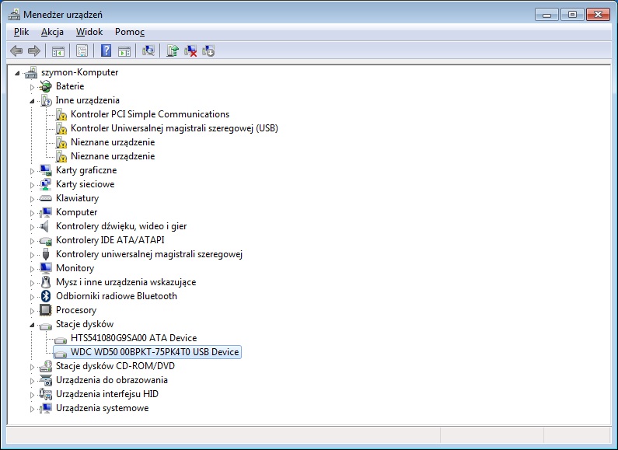Scan for hardware changes icon
618x450 pixels.
coord(148,51)
